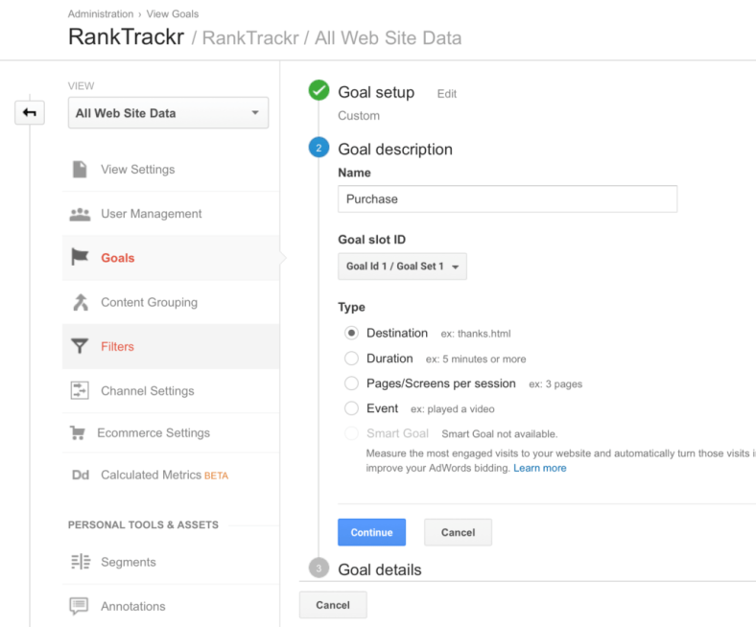Open Annotations in sidebar menu
Screen dimensions: 756x627
132,606
